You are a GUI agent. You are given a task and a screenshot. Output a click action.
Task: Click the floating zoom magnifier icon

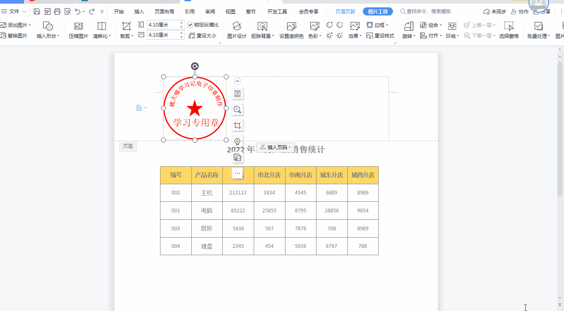[x=237, y=110]
